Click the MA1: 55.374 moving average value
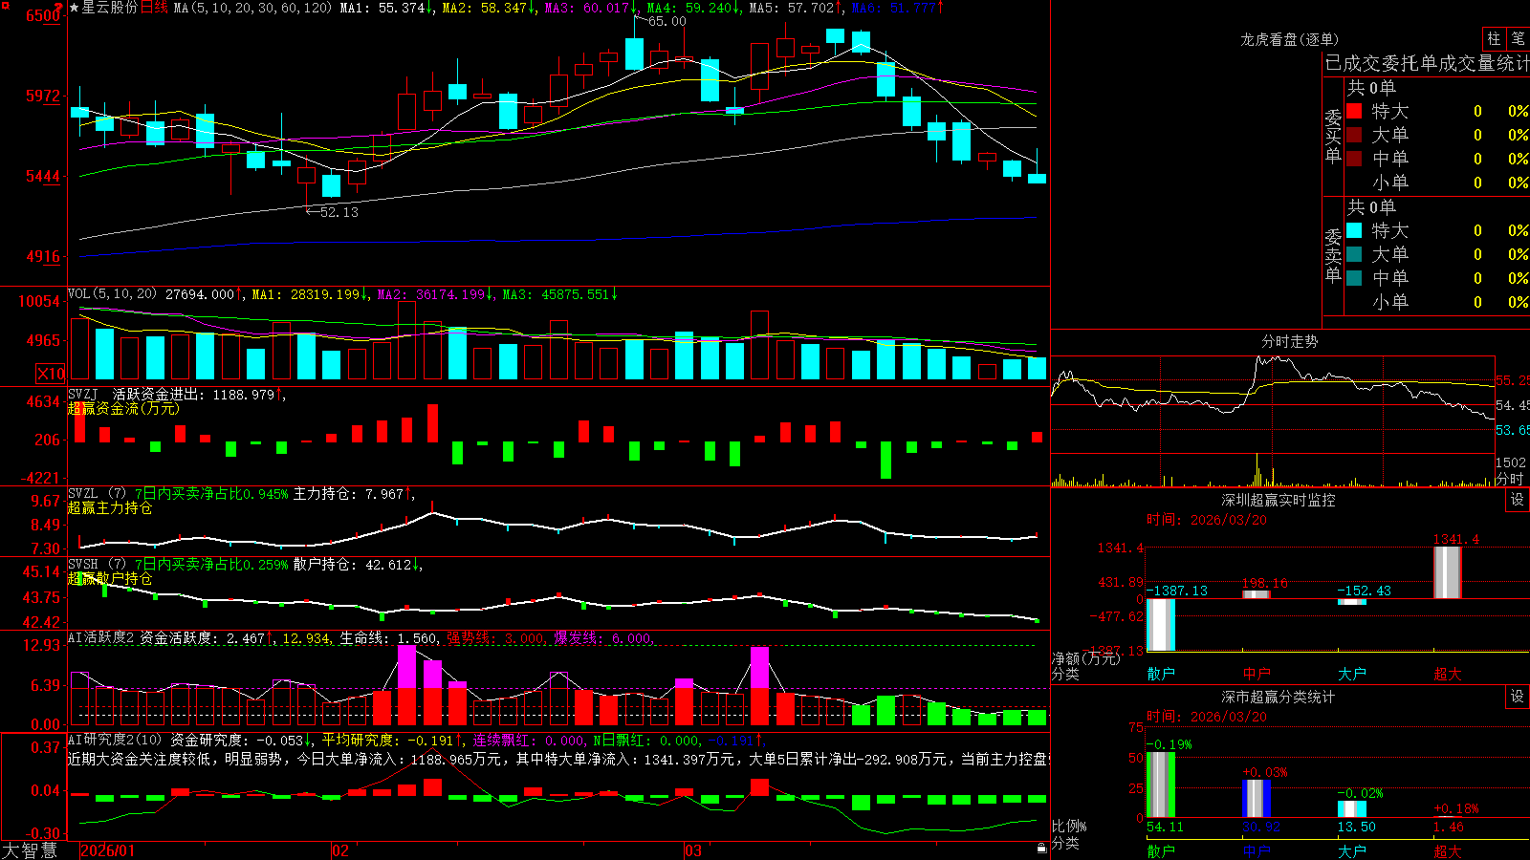1530x860 pixels. tap(386, 8)
